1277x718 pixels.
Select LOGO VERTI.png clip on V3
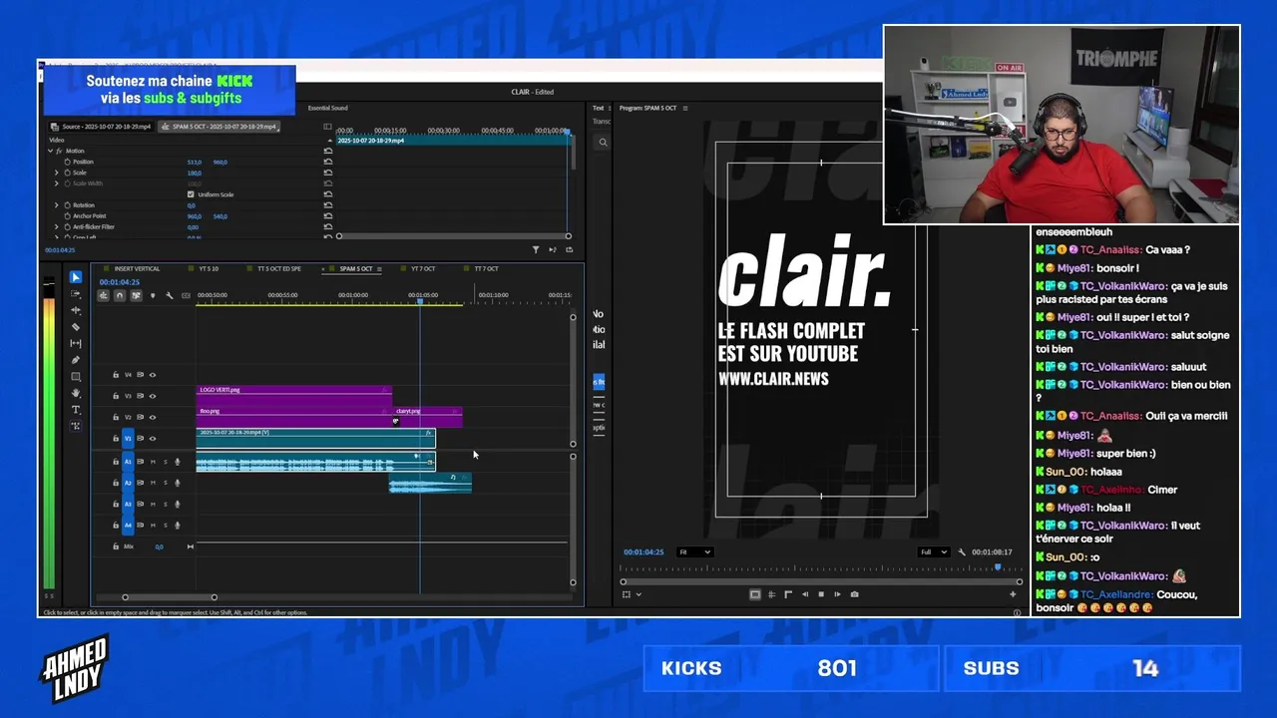293,395
